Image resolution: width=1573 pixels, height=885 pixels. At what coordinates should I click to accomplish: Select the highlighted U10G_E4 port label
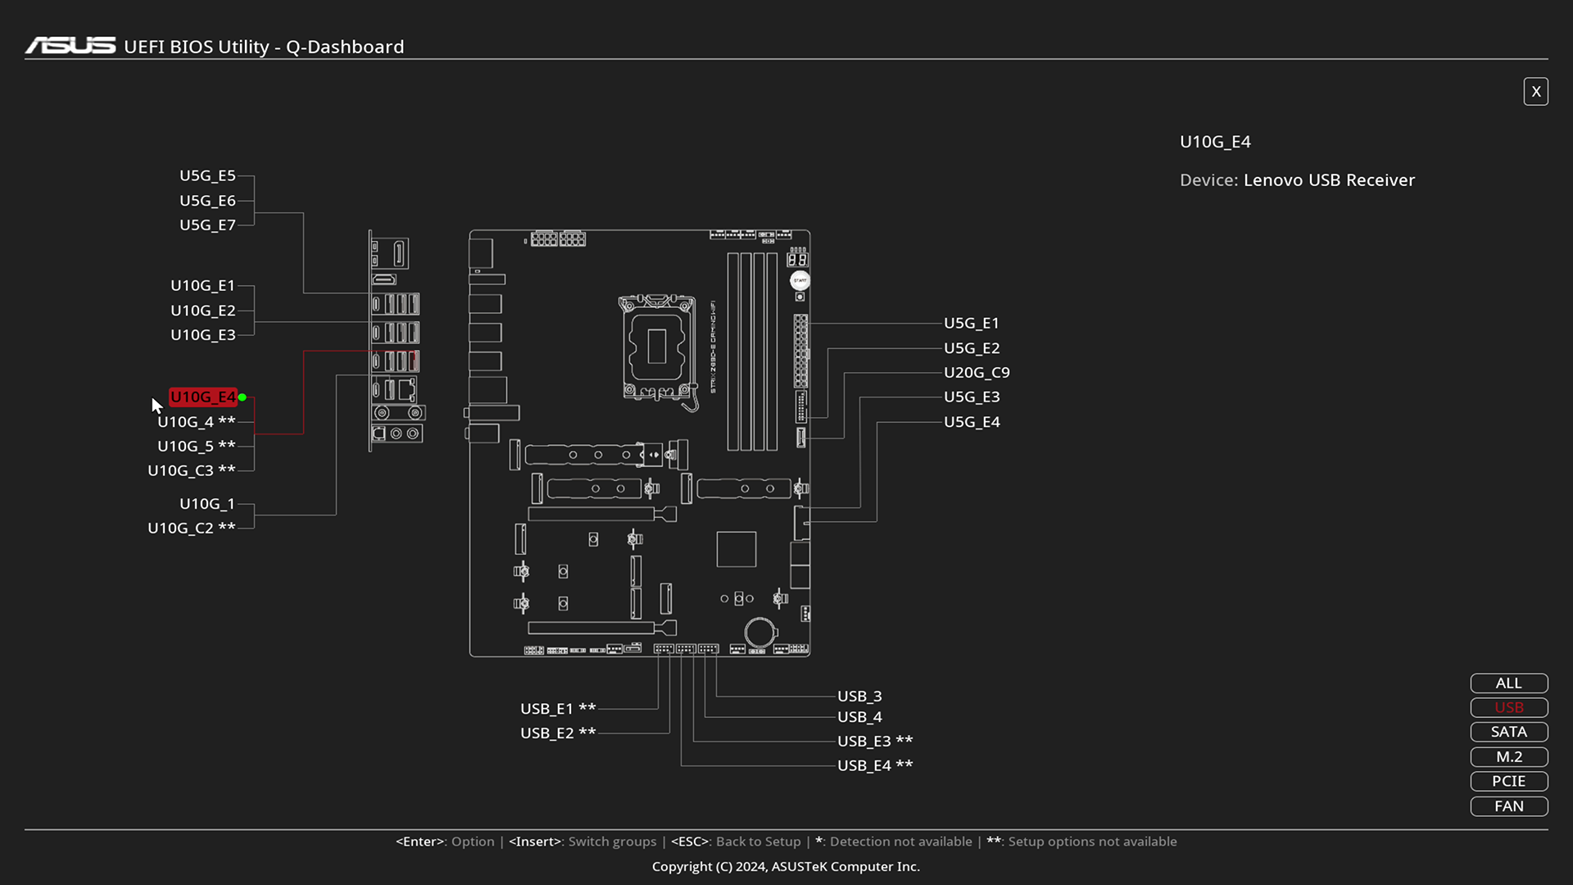tap(202, 397)
